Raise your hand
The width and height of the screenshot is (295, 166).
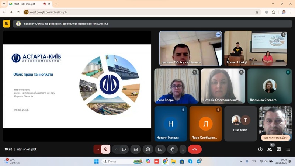click(x=172, y=149)
